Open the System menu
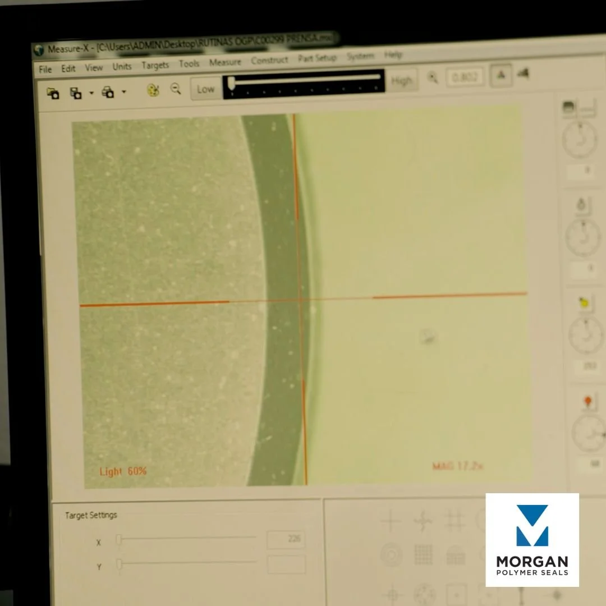Screen dimensions: 606x606 (x=360, y=57)
